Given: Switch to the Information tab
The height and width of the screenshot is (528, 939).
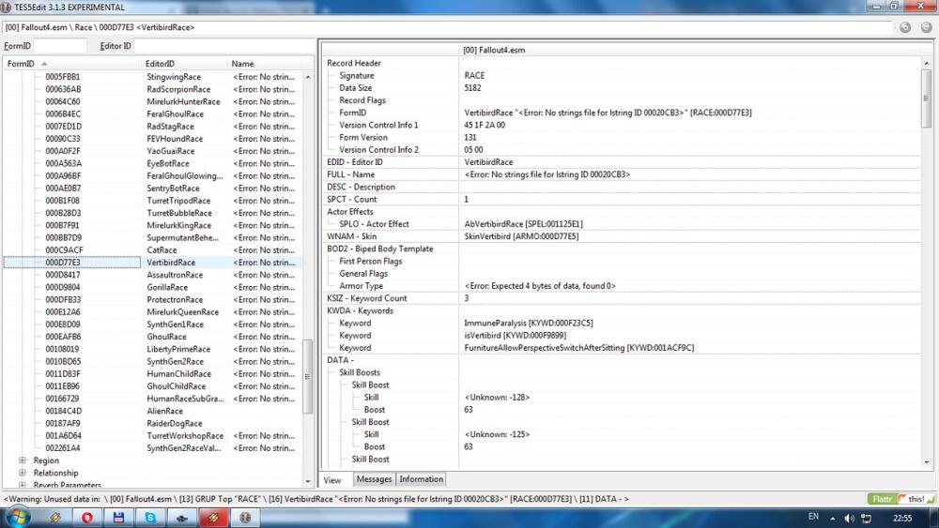Looking at the screenshot, I should click(x=421, y=479).
